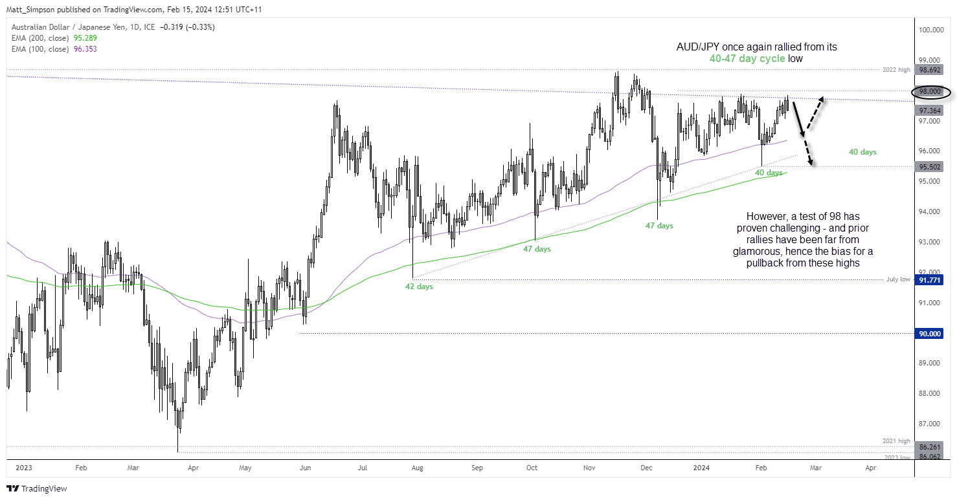The image size is (957, 500).
Task: Click the 86.261 price label
Action: click(x=930, y=446)
